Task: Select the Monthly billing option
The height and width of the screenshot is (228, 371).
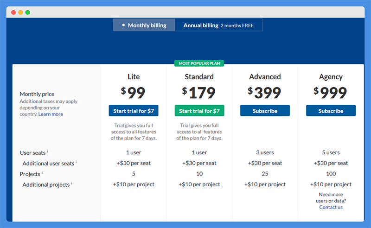Action: point(144,25)
